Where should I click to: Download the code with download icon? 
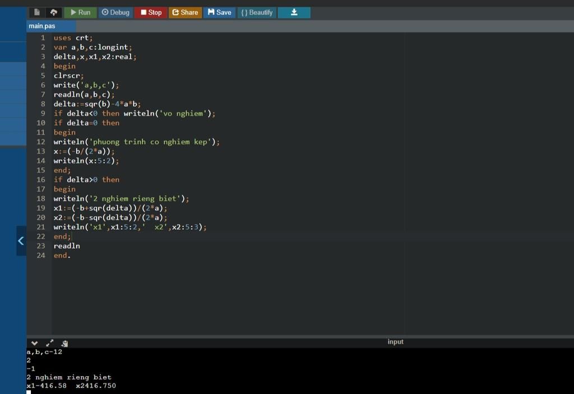click(x=294, y=12)
